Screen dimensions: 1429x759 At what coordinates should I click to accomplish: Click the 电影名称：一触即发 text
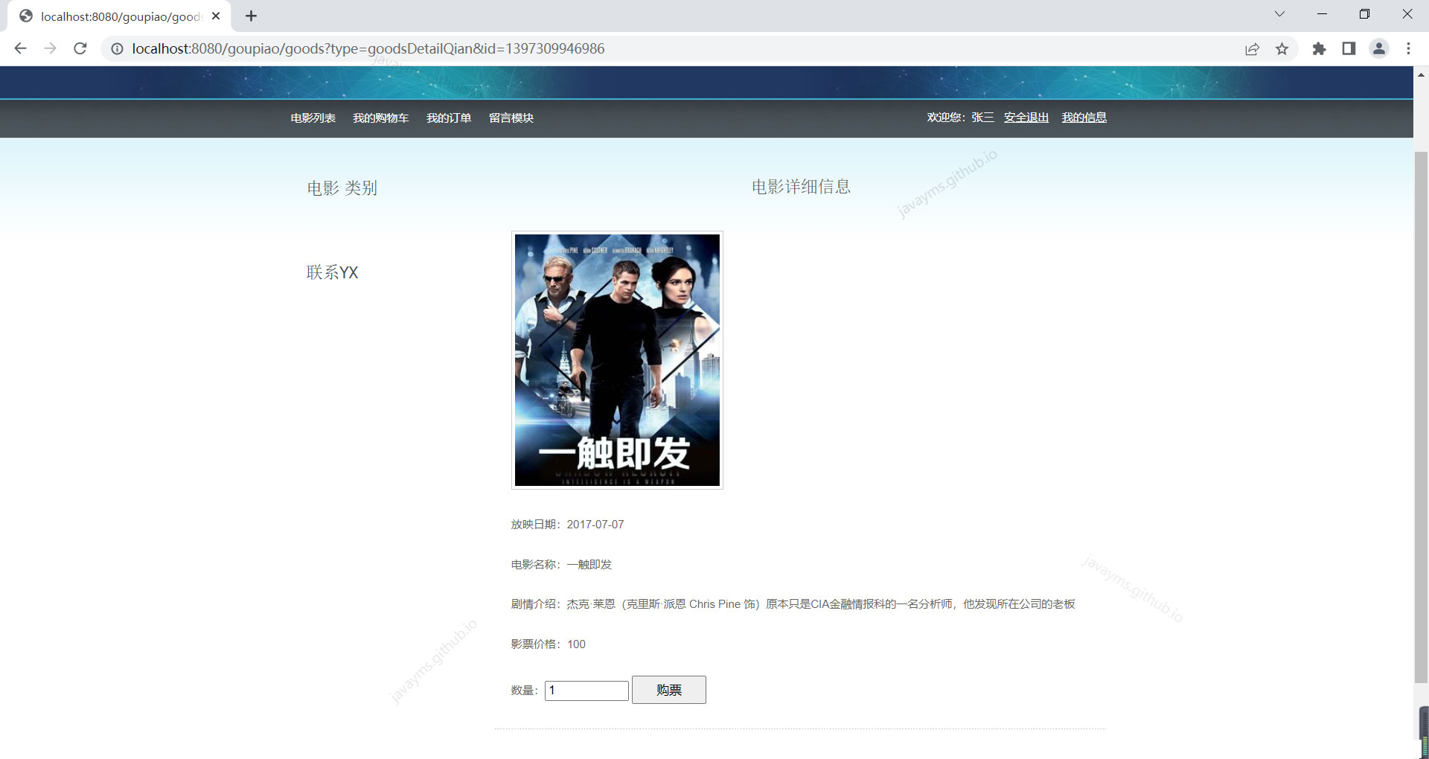click(561, 565)
